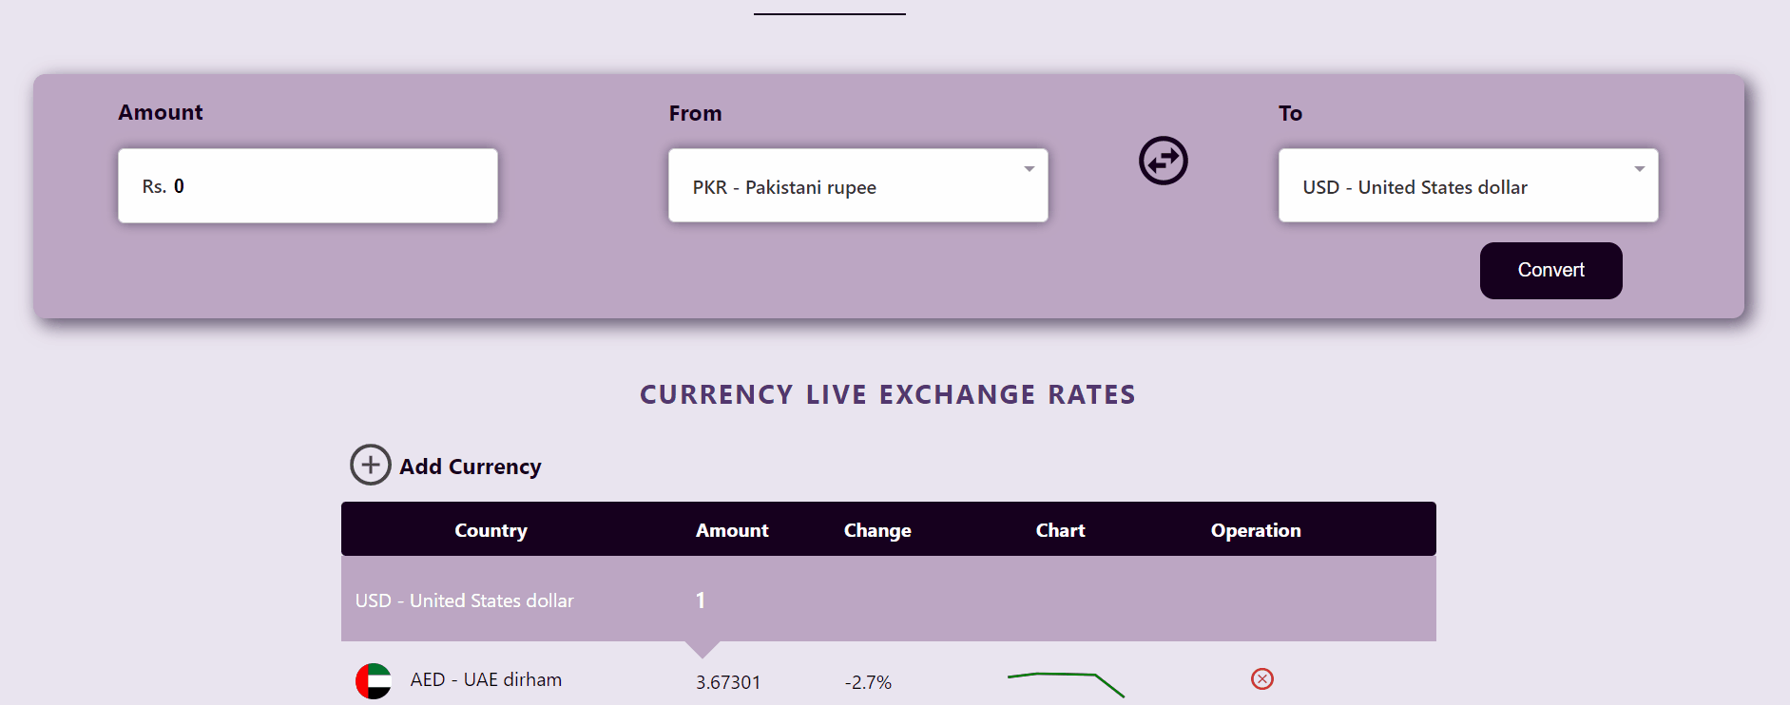Select the Chart column header

(x=1060, y=530)
